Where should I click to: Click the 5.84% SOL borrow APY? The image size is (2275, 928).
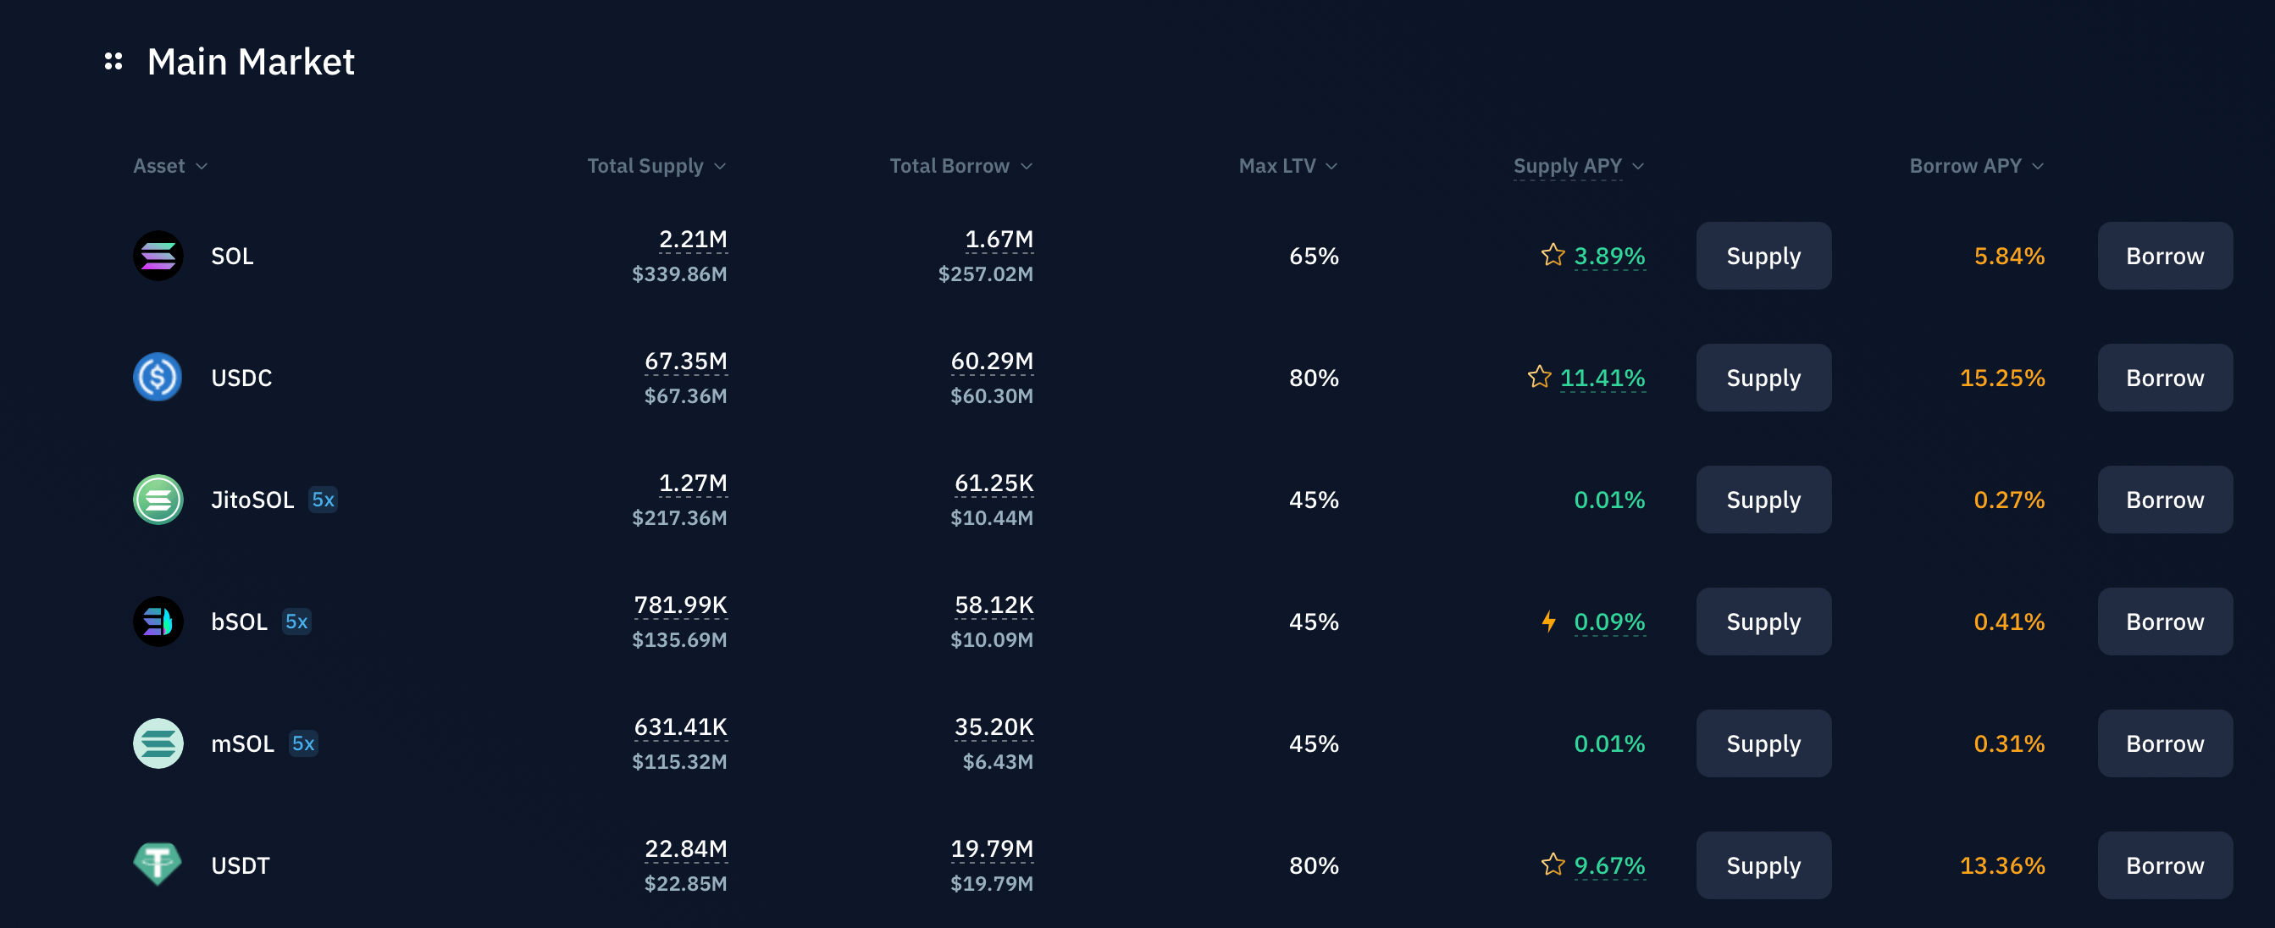(2009, 256)
